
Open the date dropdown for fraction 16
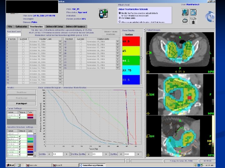click(117, 42)
